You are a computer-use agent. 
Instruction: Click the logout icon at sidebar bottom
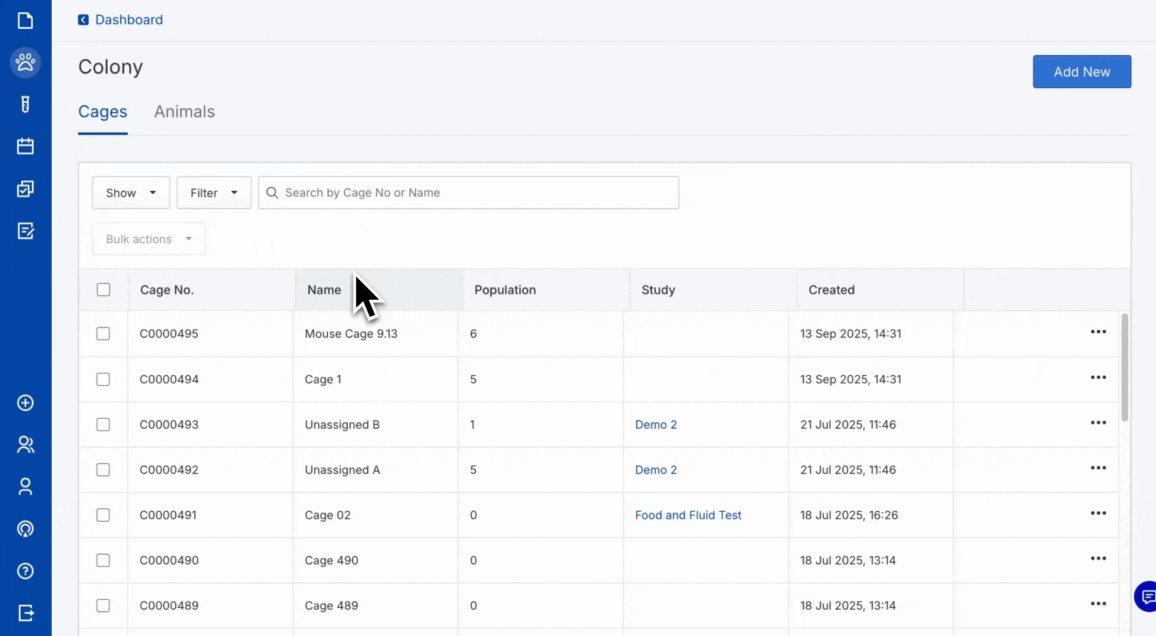(25, 613)
